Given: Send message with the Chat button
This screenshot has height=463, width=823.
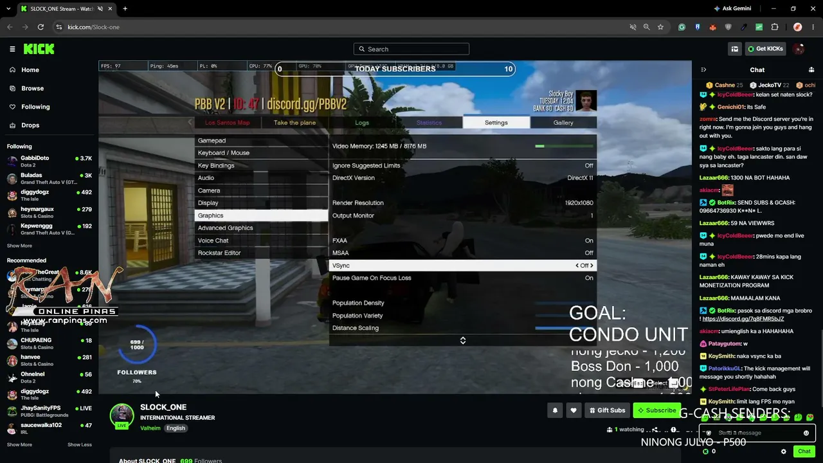Looking at the screenshot, I should point(804,451).
